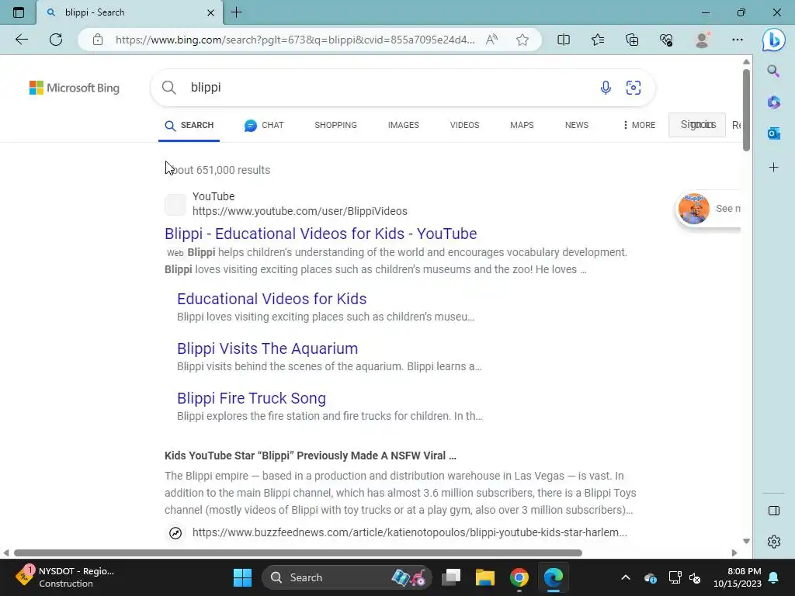View site information lock icon
The width and height of the screenshot is (795, 596).
point(98,40)
